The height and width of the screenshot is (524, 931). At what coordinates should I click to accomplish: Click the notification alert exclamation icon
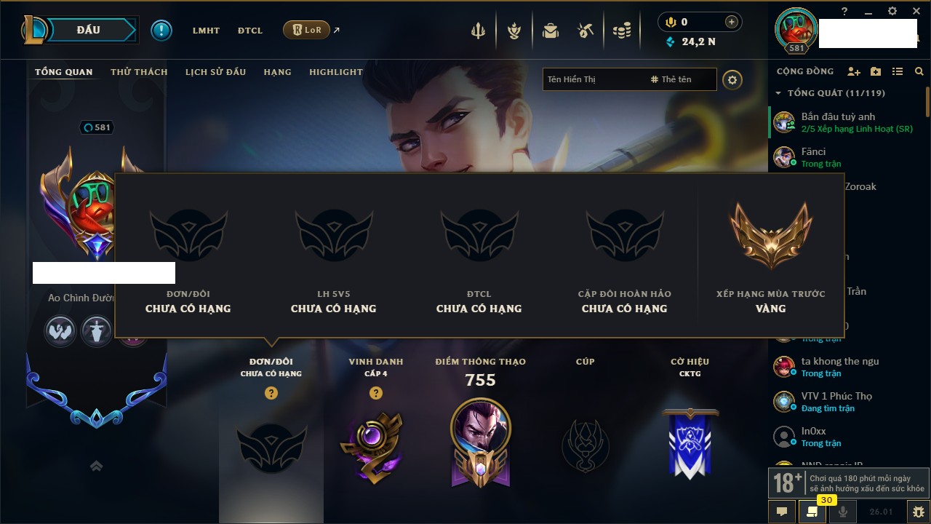point(161,30)
